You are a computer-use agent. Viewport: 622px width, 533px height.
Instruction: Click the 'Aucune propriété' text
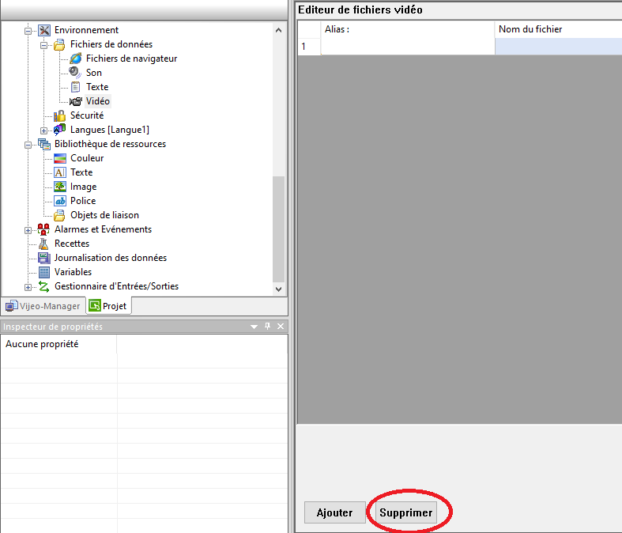coord(42,344)
